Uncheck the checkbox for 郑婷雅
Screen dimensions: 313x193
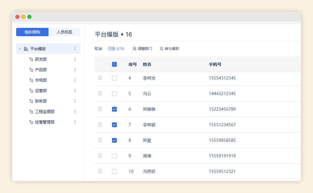tap(114, 109)
